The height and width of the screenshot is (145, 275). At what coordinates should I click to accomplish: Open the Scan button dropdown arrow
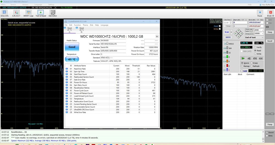pos(231,32)
